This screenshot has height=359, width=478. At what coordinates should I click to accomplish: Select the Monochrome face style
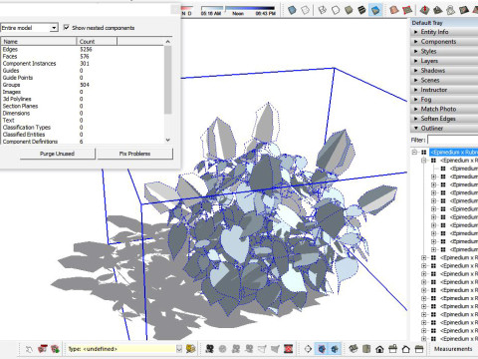point(375,10)
